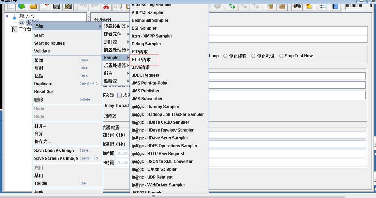Click Save Node As Image entry

coord(54,151)
